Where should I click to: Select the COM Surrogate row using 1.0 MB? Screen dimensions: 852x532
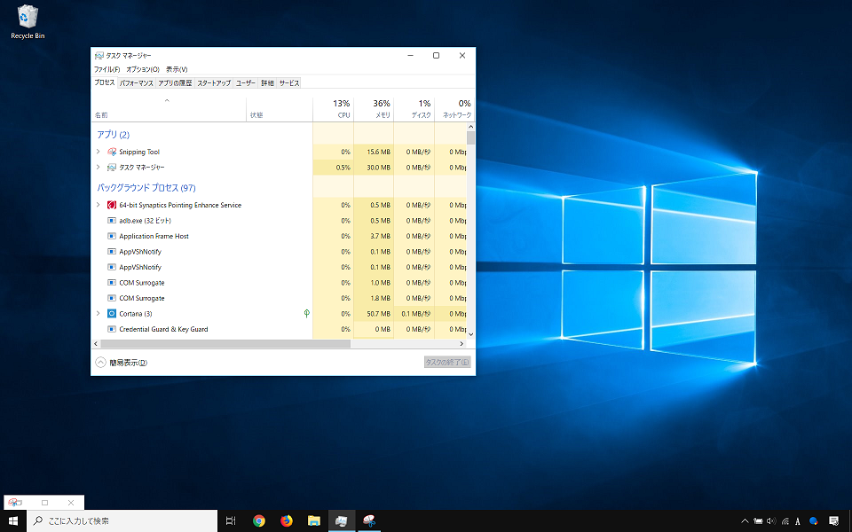click(x=279, y=282)
